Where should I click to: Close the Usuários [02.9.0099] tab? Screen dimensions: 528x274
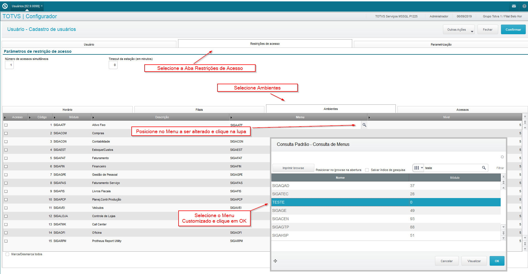(42, 6)
